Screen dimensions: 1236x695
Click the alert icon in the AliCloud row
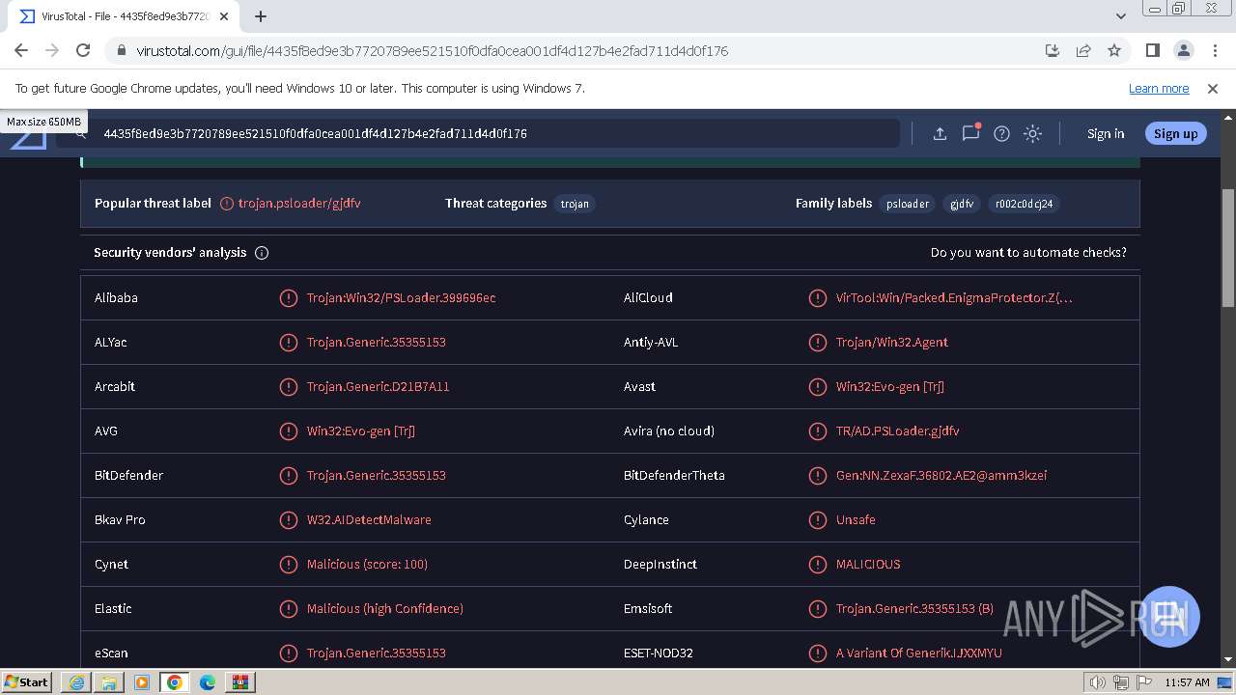click(x=817, y=297)
